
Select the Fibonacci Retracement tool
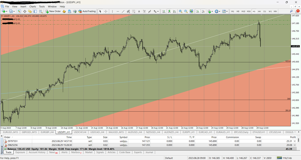click(134, 11)
